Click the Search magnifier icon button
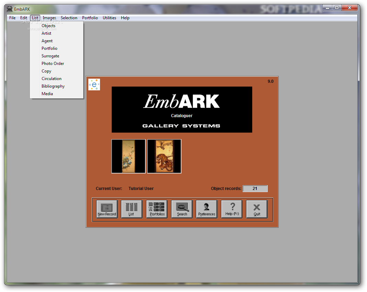Image resolution: width=367 pixels, height=292 pixels. pyautogui.click(x=182, y=209)
